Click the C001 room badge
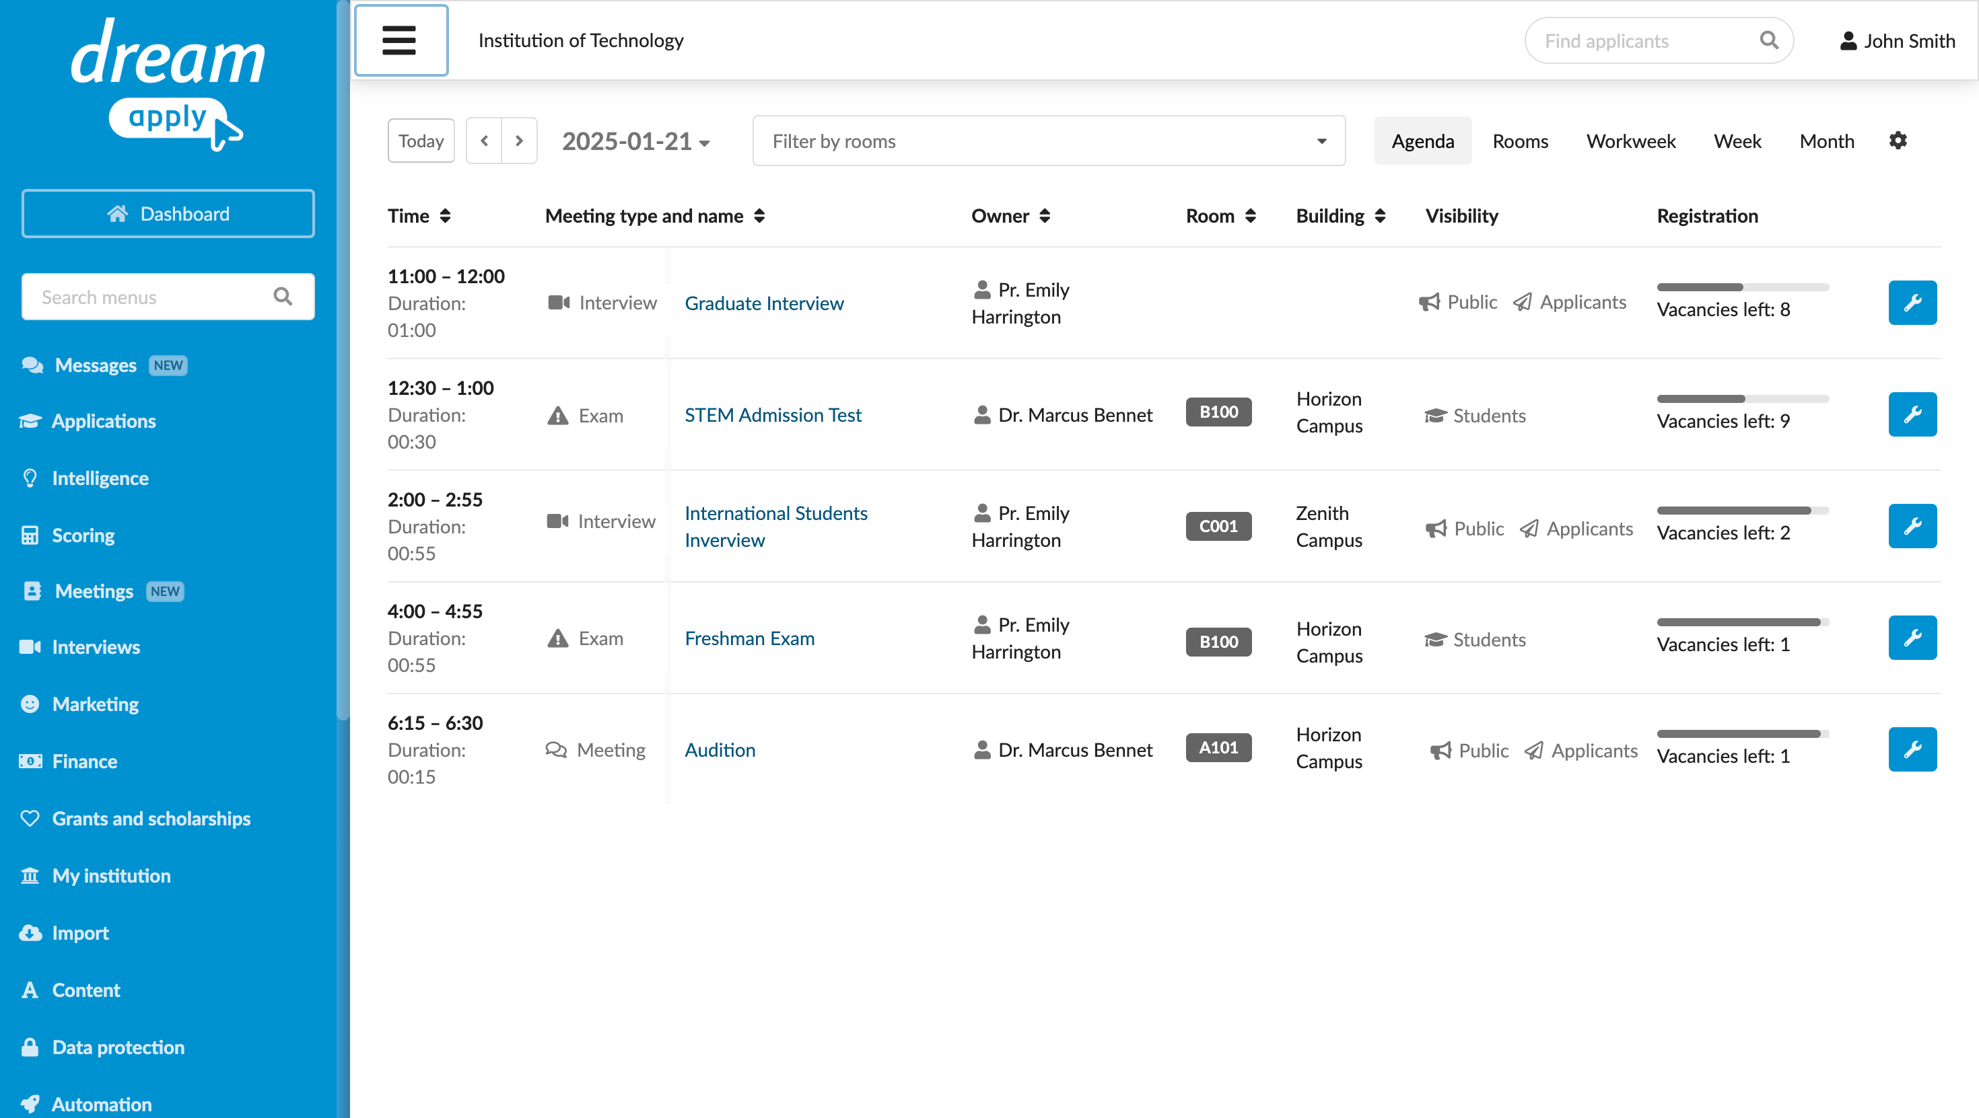The width and height of the screenshot is (1979, 1118). click(1218, 526)
